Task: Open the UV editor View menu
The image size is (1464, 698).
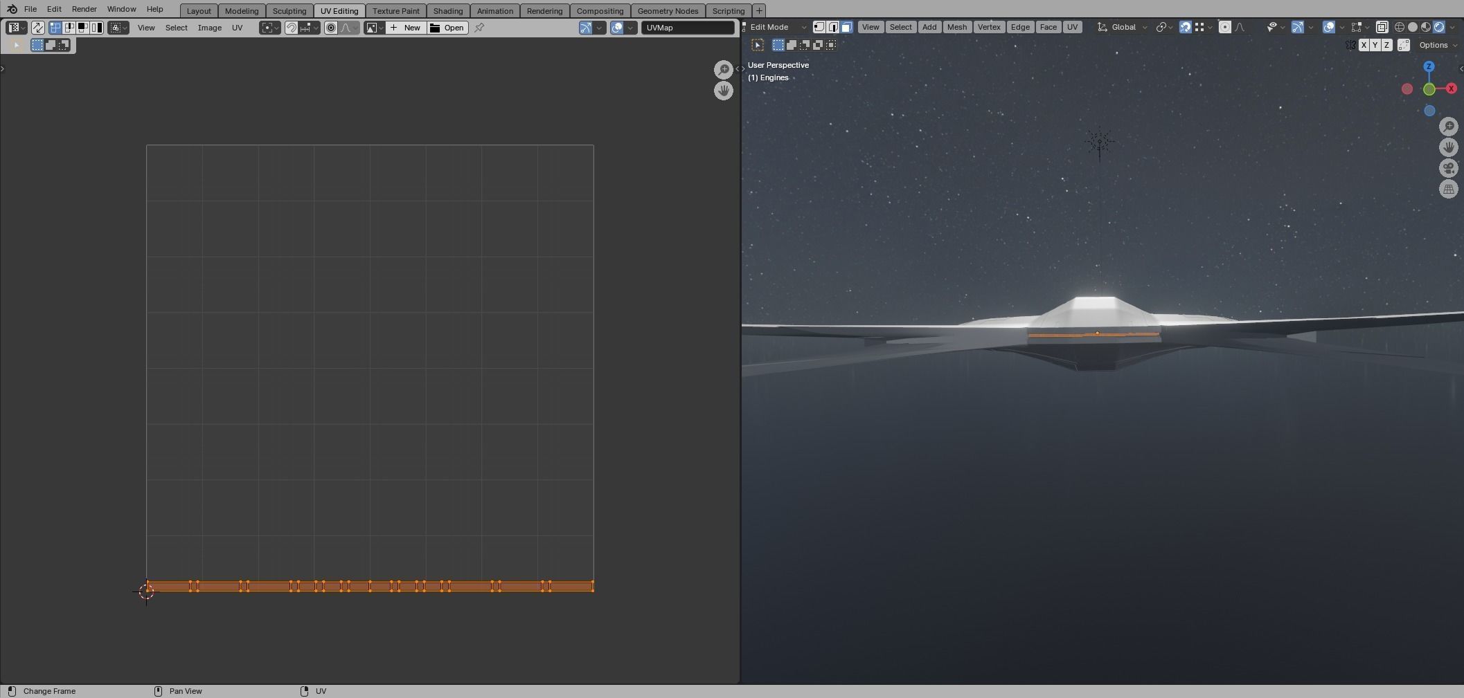Action: [x=146, y=28]
